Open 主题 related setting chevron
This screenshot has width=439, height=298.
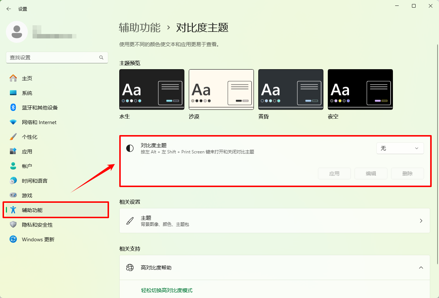tap(421, 221)
